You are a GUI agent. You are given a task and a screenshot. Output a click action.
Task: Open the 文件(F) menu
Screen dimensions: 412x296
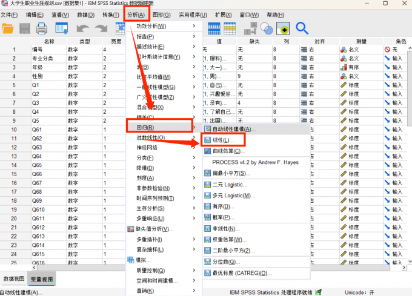[x=9, y=15]
